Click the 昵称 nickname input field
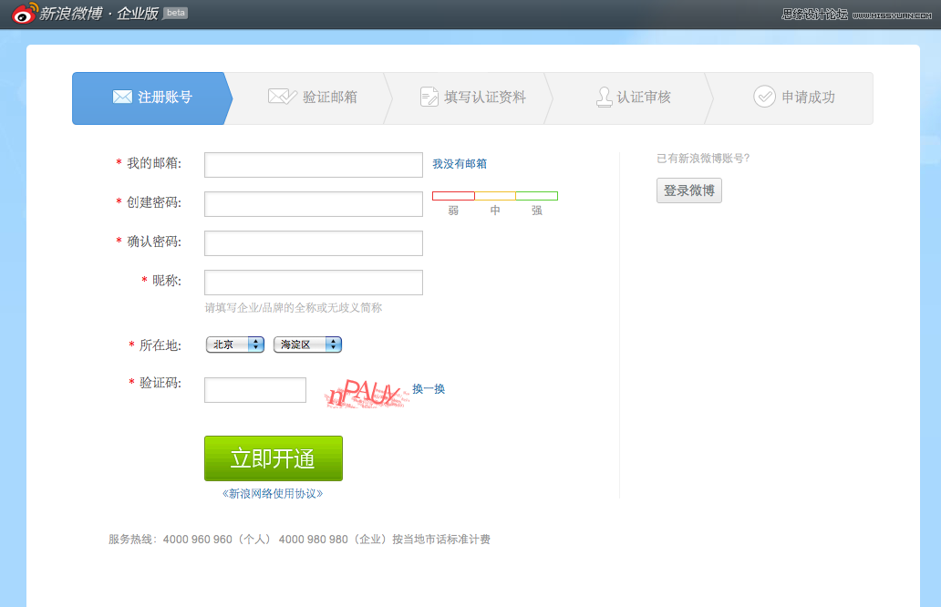 (314, 283)
